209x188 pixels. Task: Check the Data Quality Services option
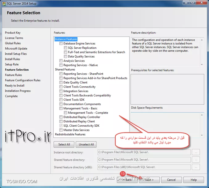pos(65,56)
